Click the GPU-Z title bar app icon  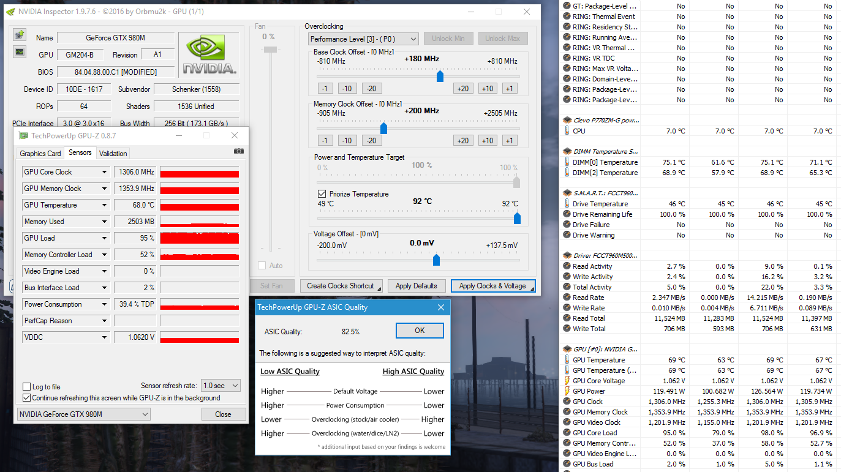23,135
